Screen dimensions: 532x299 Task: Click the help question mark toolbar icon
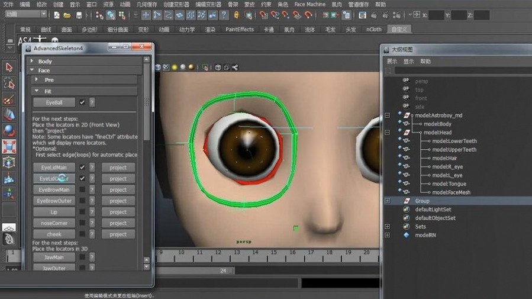point(224,15)
